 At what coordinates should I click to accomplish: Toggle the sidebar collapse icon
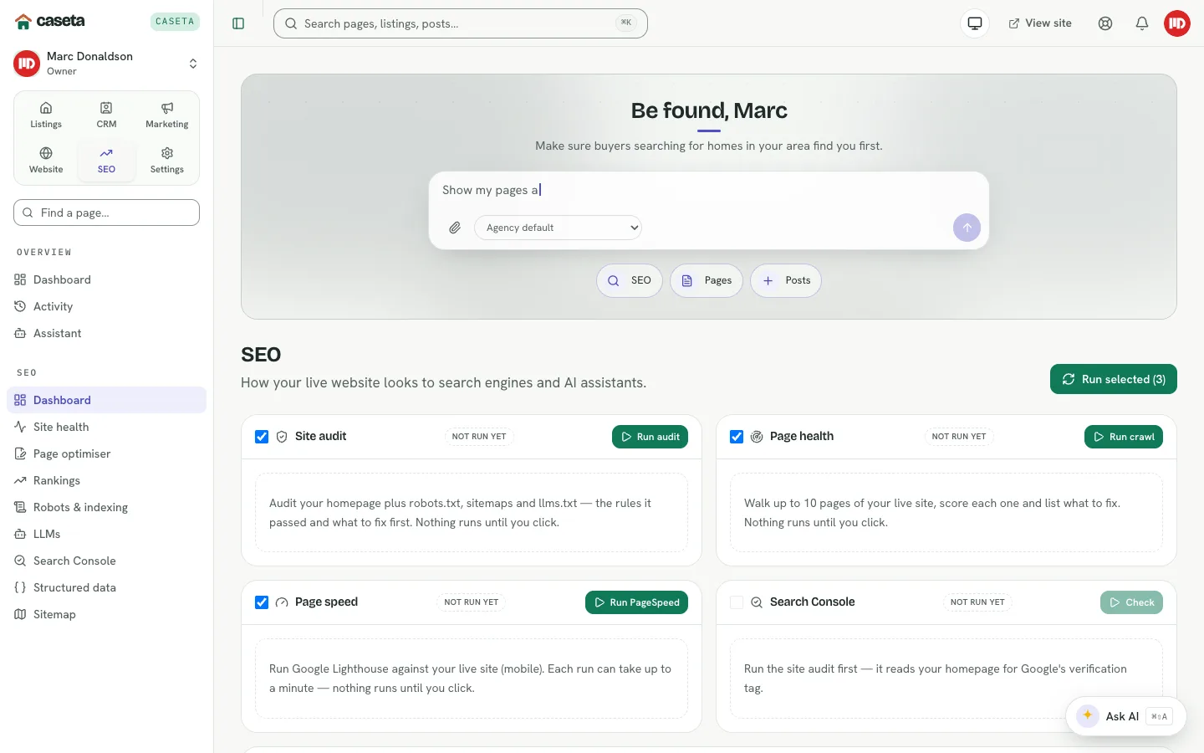238,23
